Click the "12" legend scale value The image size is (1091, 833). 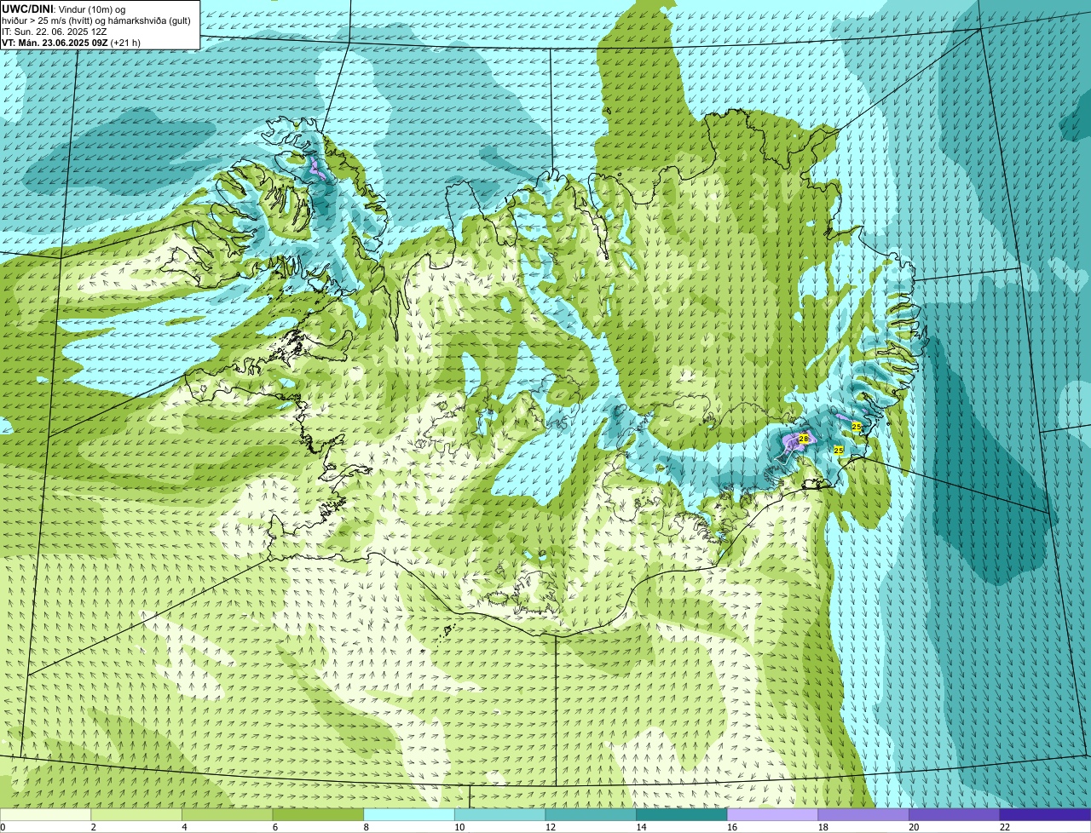tap(551, 827)
